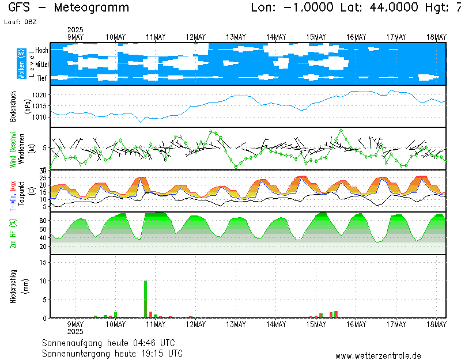The height and width of the screenshot is (360, 461).
Task: Click '12MAY' date below the precipitation chart
Action: (x=196, y=325)
